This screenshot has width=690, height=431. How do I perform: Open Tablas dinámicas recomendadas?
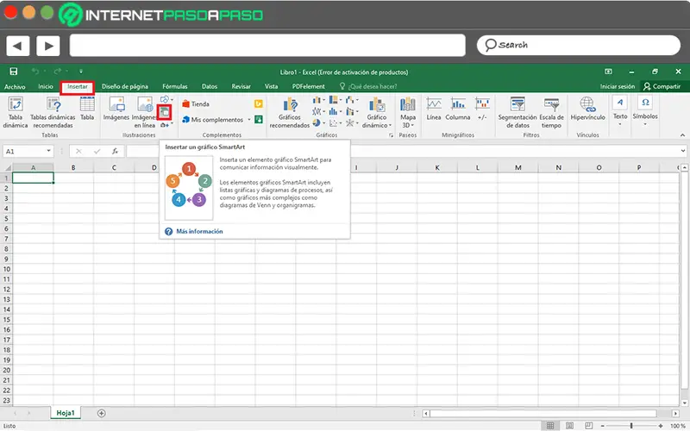pyautogui.click(x=53, y=112)
